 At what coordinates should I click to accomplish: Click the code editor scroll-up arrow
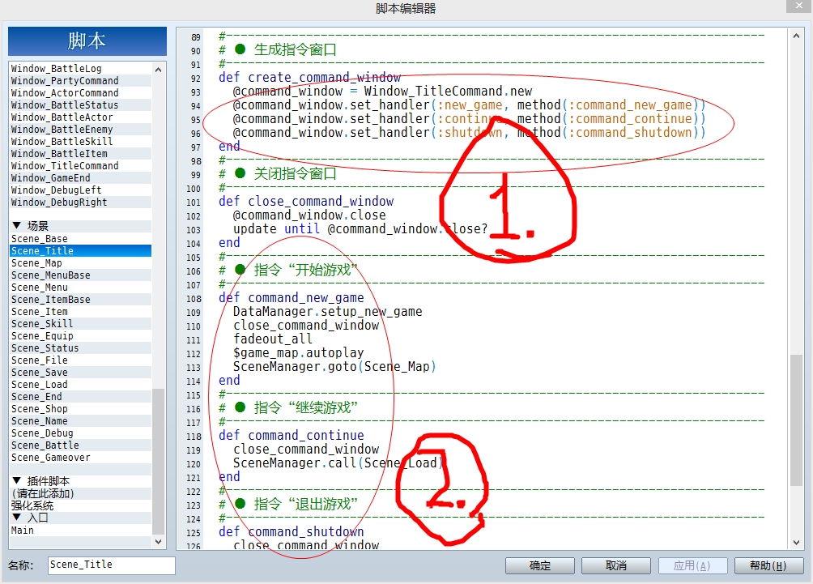tap(796, 36)
